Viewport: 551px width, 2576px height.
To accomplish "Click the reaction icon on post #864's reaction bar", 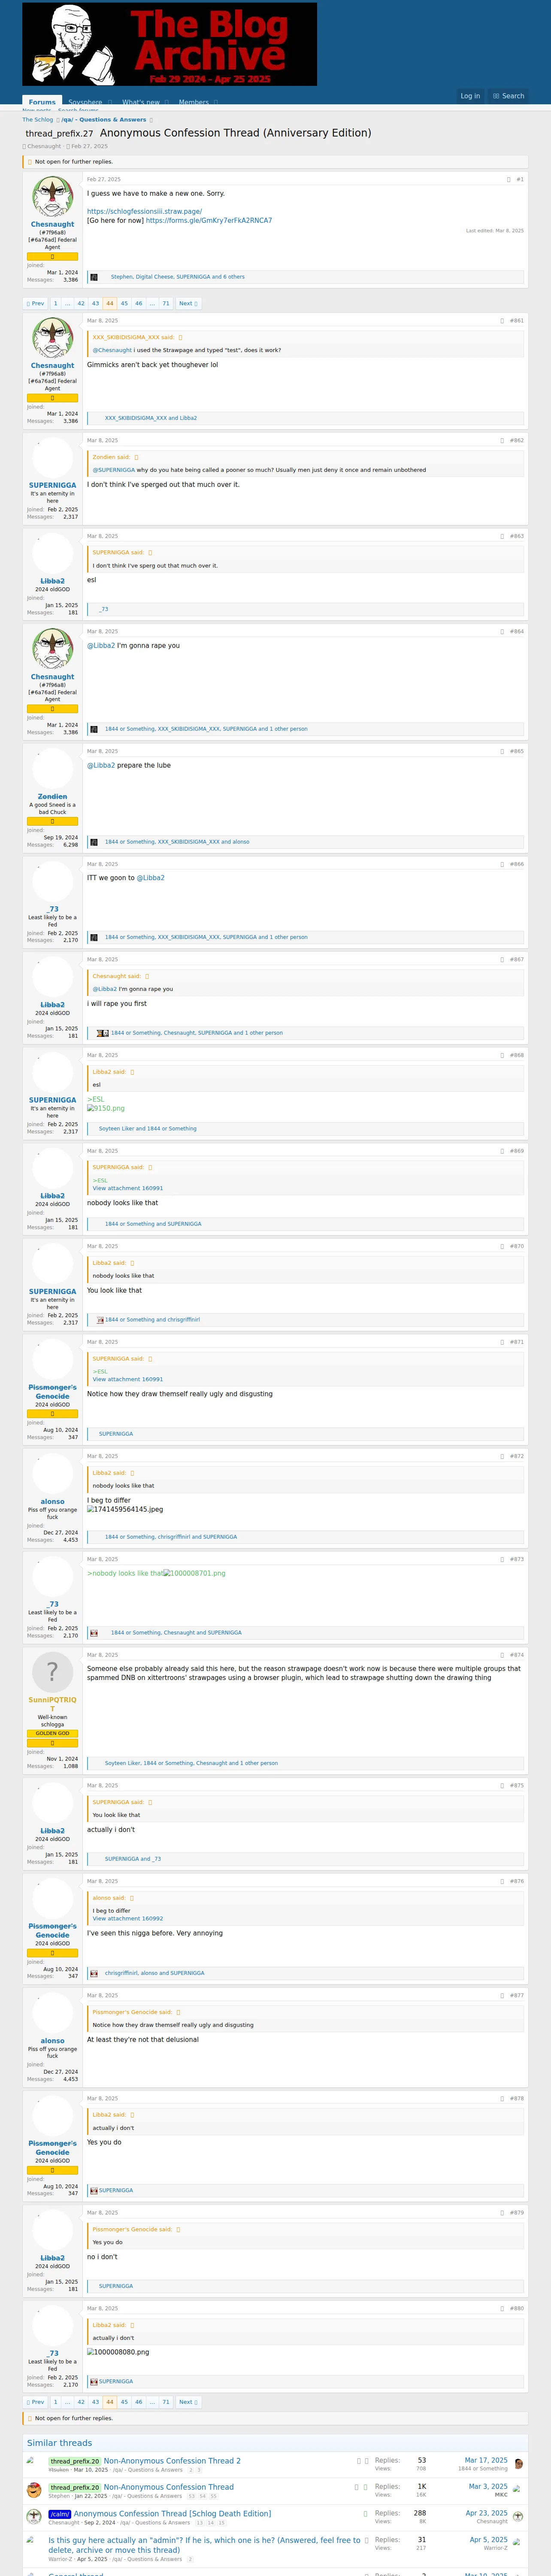I will [x=94, y=729].
